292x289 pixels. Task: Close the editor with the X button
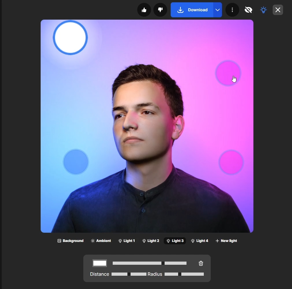[278, 10]
